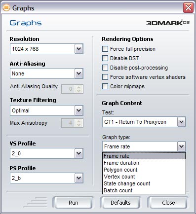The width and height of the screenshot is (196, 214).
Task: Click the orange Graphs title bar icon
Action: click(x=6, y=8)
